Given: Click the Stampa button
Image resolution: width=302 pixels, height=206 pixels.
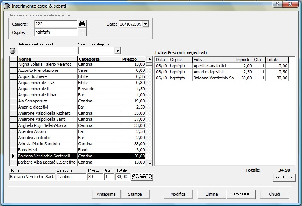Looking at the screenshot, I should pos(135,194).
